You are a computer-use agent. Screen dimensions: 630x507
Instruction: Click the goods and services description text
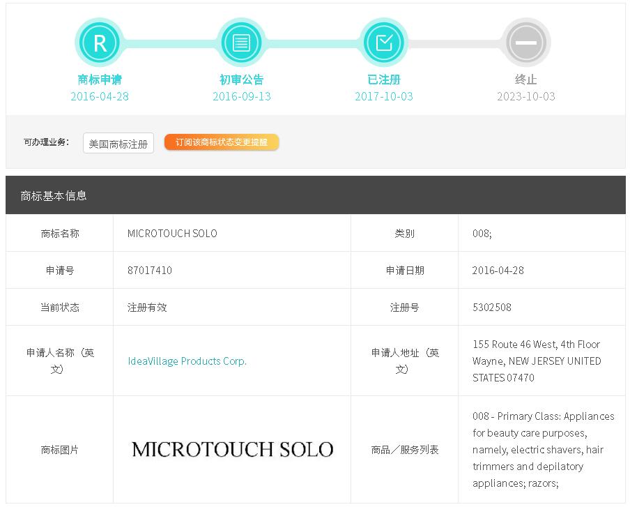coord(543,450)
